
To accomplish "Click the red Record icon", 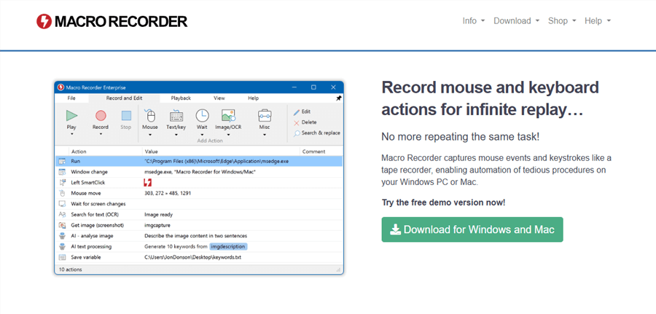I will tap(101, 115).
